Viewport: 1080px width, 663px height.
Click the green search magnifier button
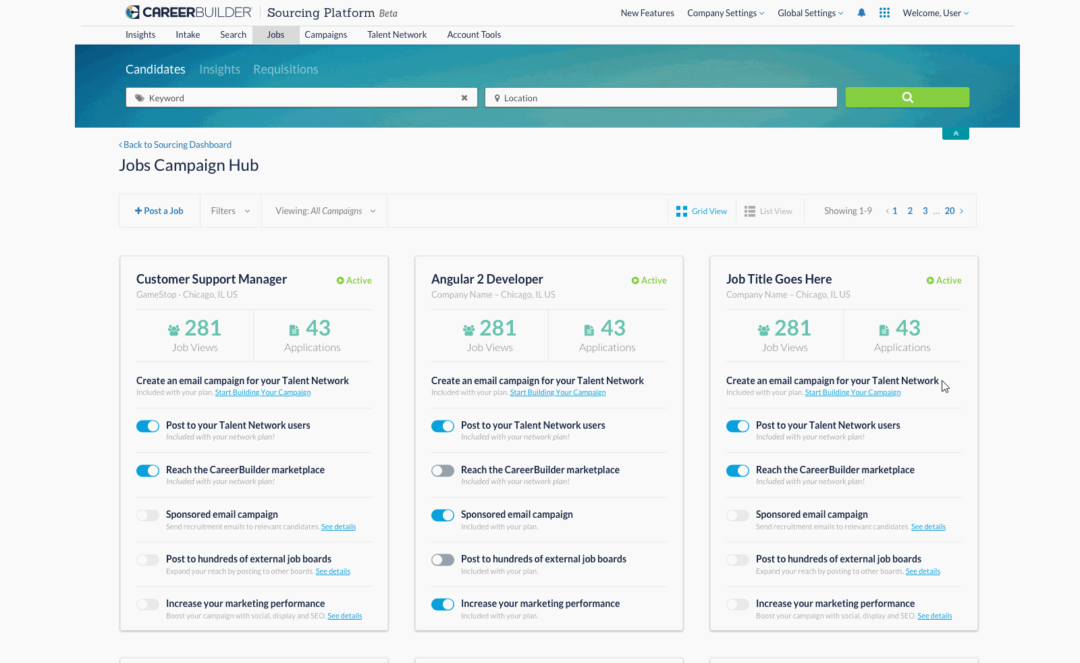pyautogui.click(x=907, y=97)
